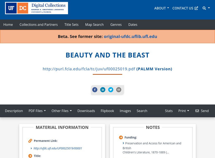The height and width of the screenshot is (158, 215).
Task: Open the Genres menu item
Action: [116, 24]
